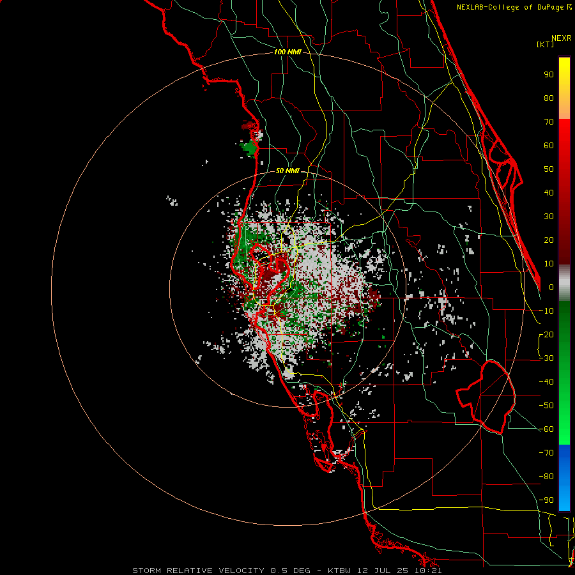This screenshot has width=575, height=575.
Task: Click the -10 value on the velocity scale
Action: (x=546, y=311)
